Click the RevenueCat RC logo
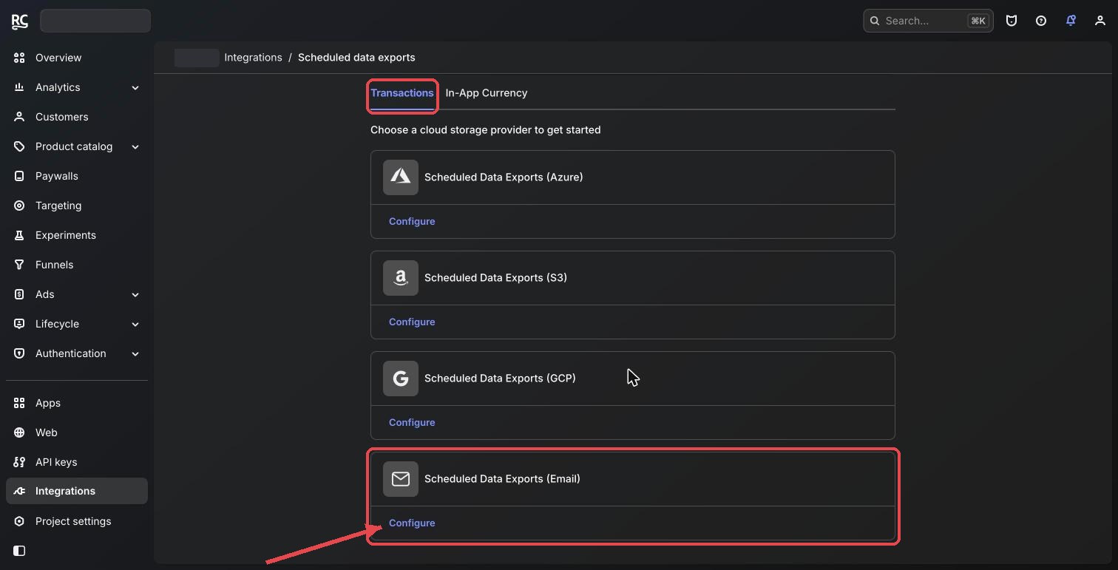This screenshot has width=1118, height=570. click(x=20, y=21)
